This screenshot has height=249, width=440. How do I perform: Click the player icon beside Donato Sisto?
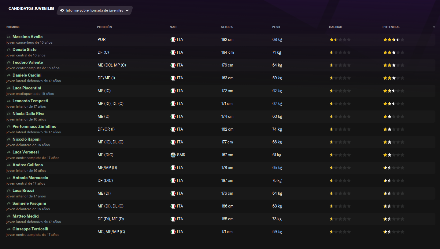9,50
